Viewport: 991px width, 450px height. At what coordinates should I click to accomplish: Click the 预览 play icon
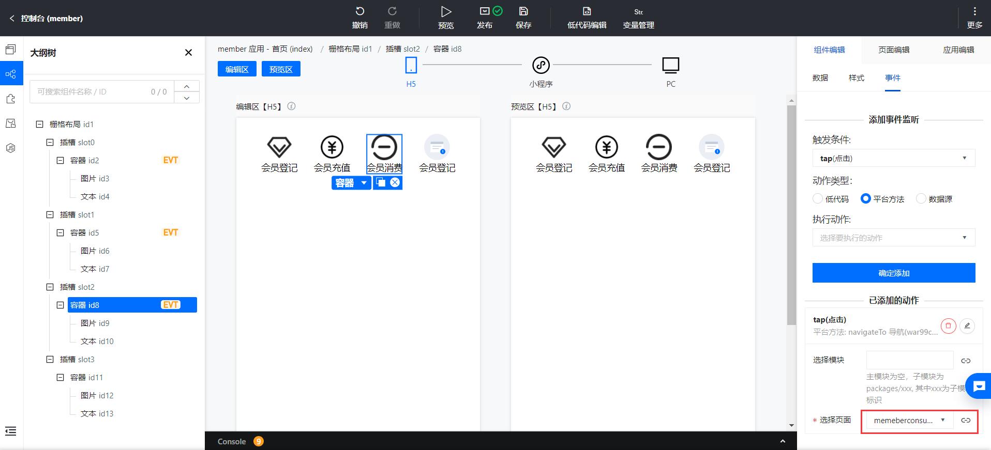point(446,11)
